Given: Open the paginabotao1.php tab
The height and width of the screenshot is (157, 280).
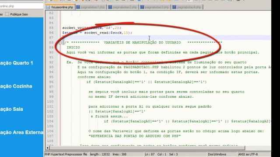Looking at the screenshot, I should [x=91, y=7].
